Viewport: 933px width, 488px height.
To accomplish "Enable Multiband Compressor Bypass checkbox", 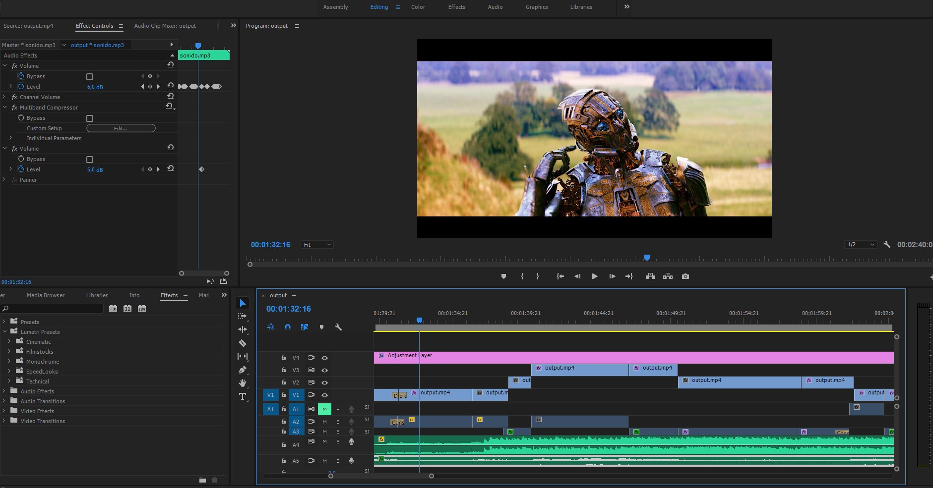I will pyautogui.click(x=90, y=118).
